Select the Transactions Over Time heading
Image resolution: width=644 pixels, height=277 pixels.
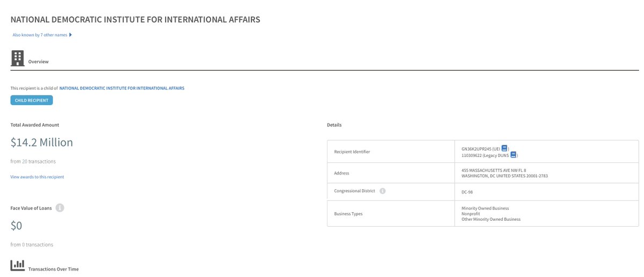pos(53,269)
